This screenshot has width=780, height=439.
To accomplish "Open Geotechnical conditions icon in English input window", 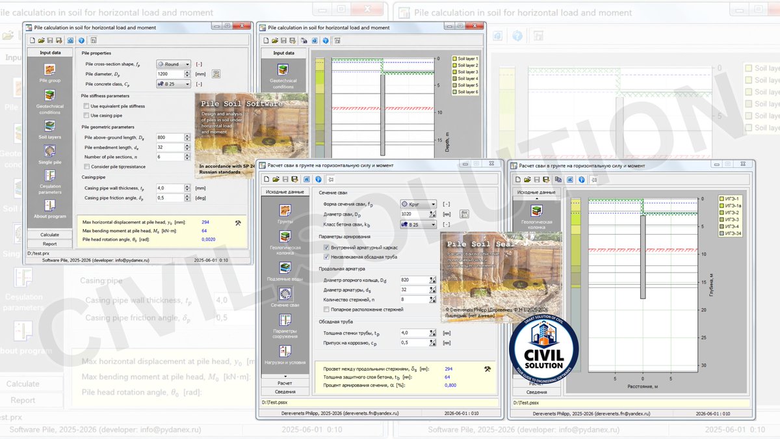I will click(x=49, y=96).
